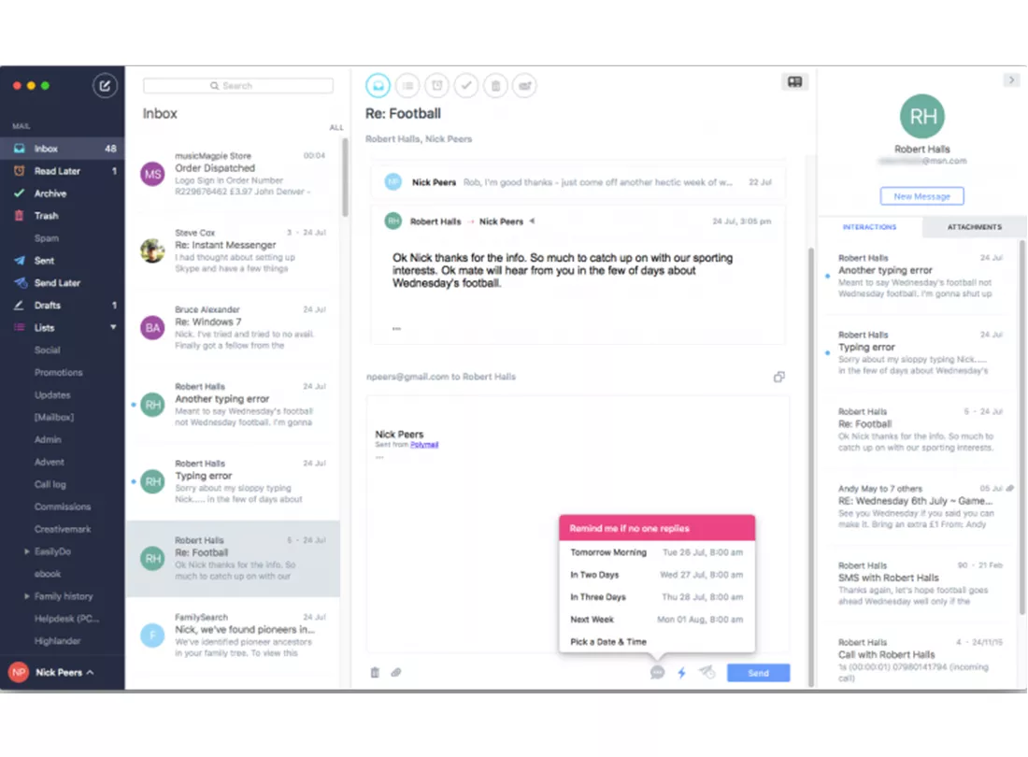Screen dimensions: 1028x757
Task: Open the send-later paper plane icon
Action: [x=707, y=672]
